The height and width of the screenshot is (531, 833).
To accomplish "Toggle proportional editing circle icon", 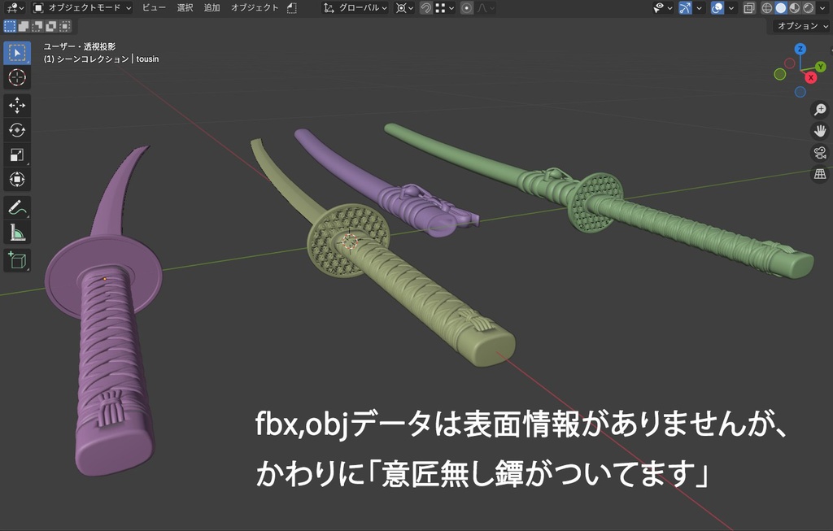I will [466, 8].
